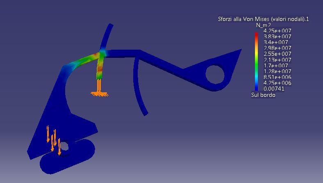Click the legend value 2.98e+007
Viewport: 323px width, 183px height.
277,48
